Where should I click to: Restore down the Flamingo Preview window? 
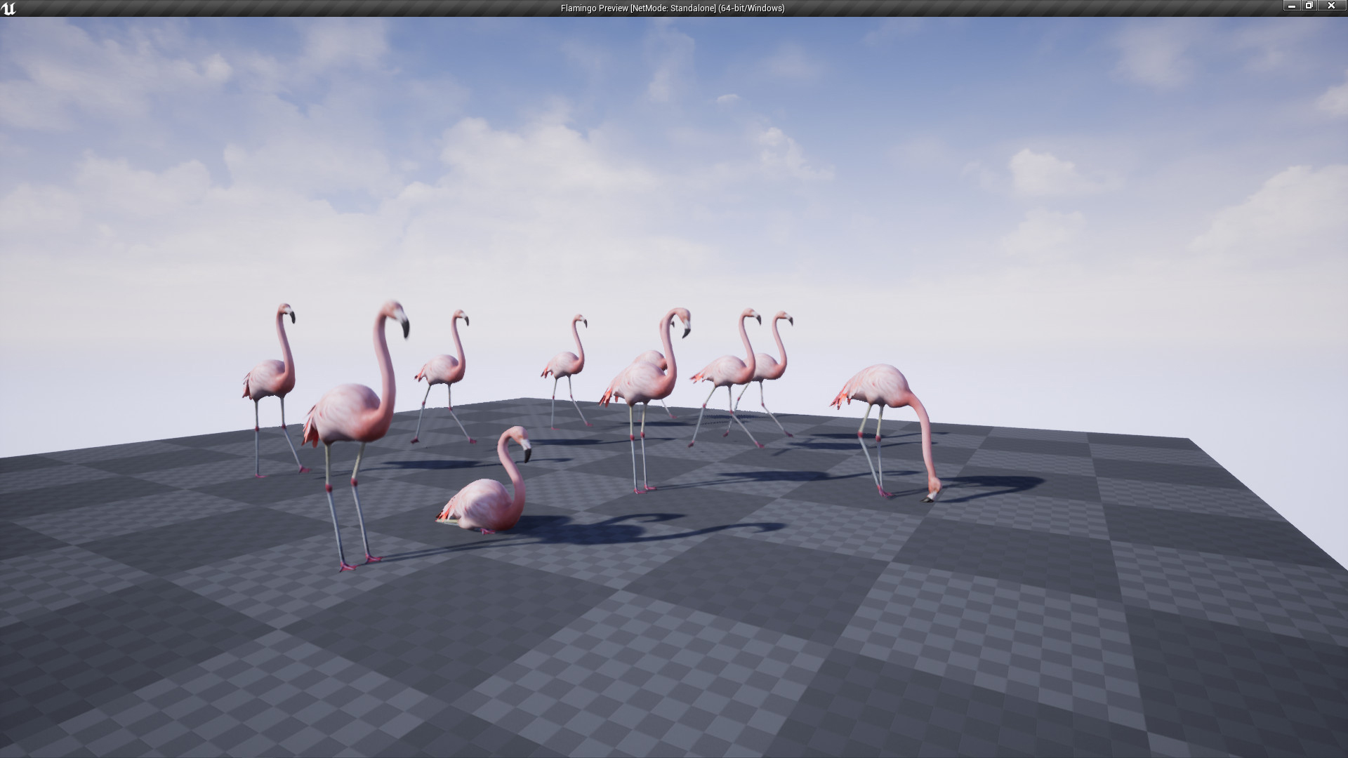1309,6
